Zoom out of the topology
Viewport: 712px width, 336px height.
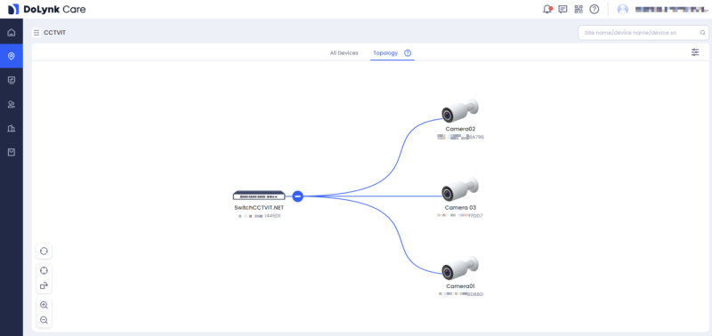44,320
